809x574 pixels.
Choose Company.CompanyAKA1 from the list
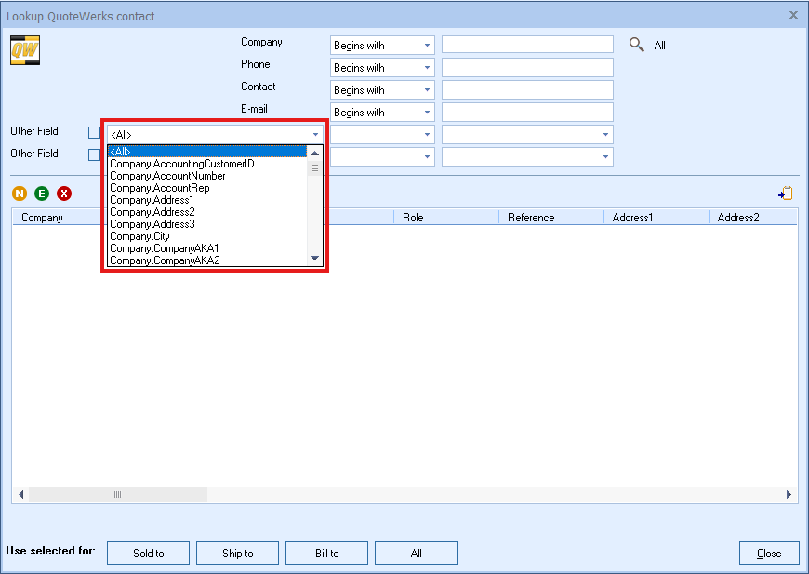(x=207, y=248)
